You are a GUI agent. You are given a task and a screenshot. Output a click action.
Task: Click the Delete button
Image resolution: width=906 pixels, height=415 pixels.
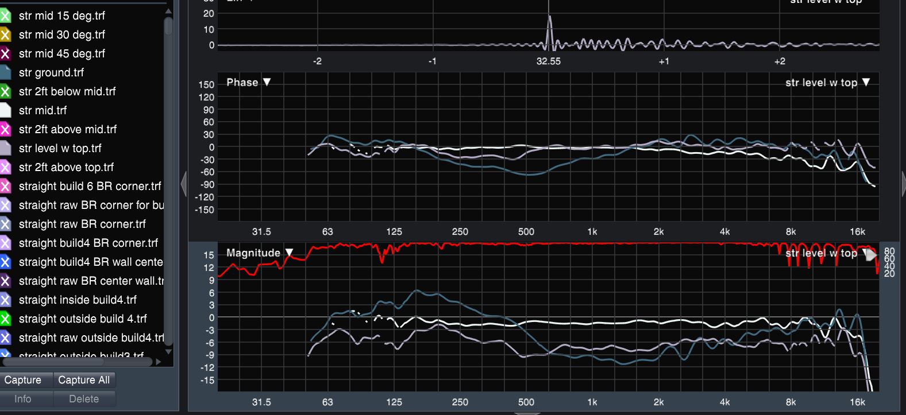click(84, 399)
